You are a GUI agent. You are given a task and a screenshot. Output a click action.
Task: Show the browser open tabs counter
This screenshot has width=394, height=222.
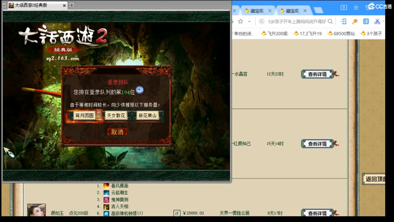[344, 7]
